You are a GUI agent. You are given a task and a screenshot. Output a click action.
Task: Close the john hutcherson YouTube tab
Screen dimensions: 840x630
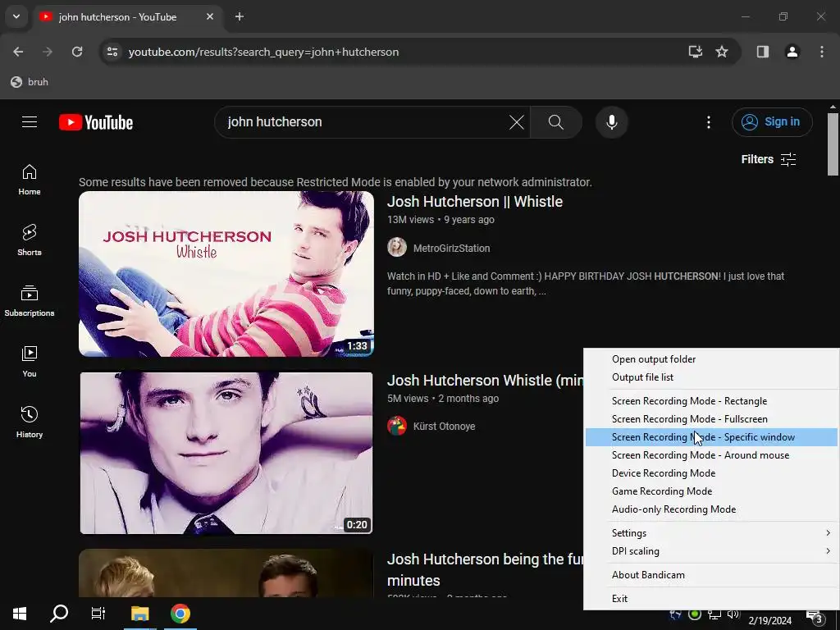point(210,16)
